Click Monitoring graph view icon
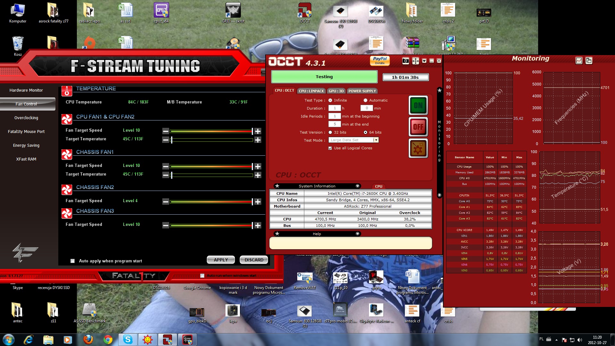This screenshot has width=615, height=346. tap(579, 61)
